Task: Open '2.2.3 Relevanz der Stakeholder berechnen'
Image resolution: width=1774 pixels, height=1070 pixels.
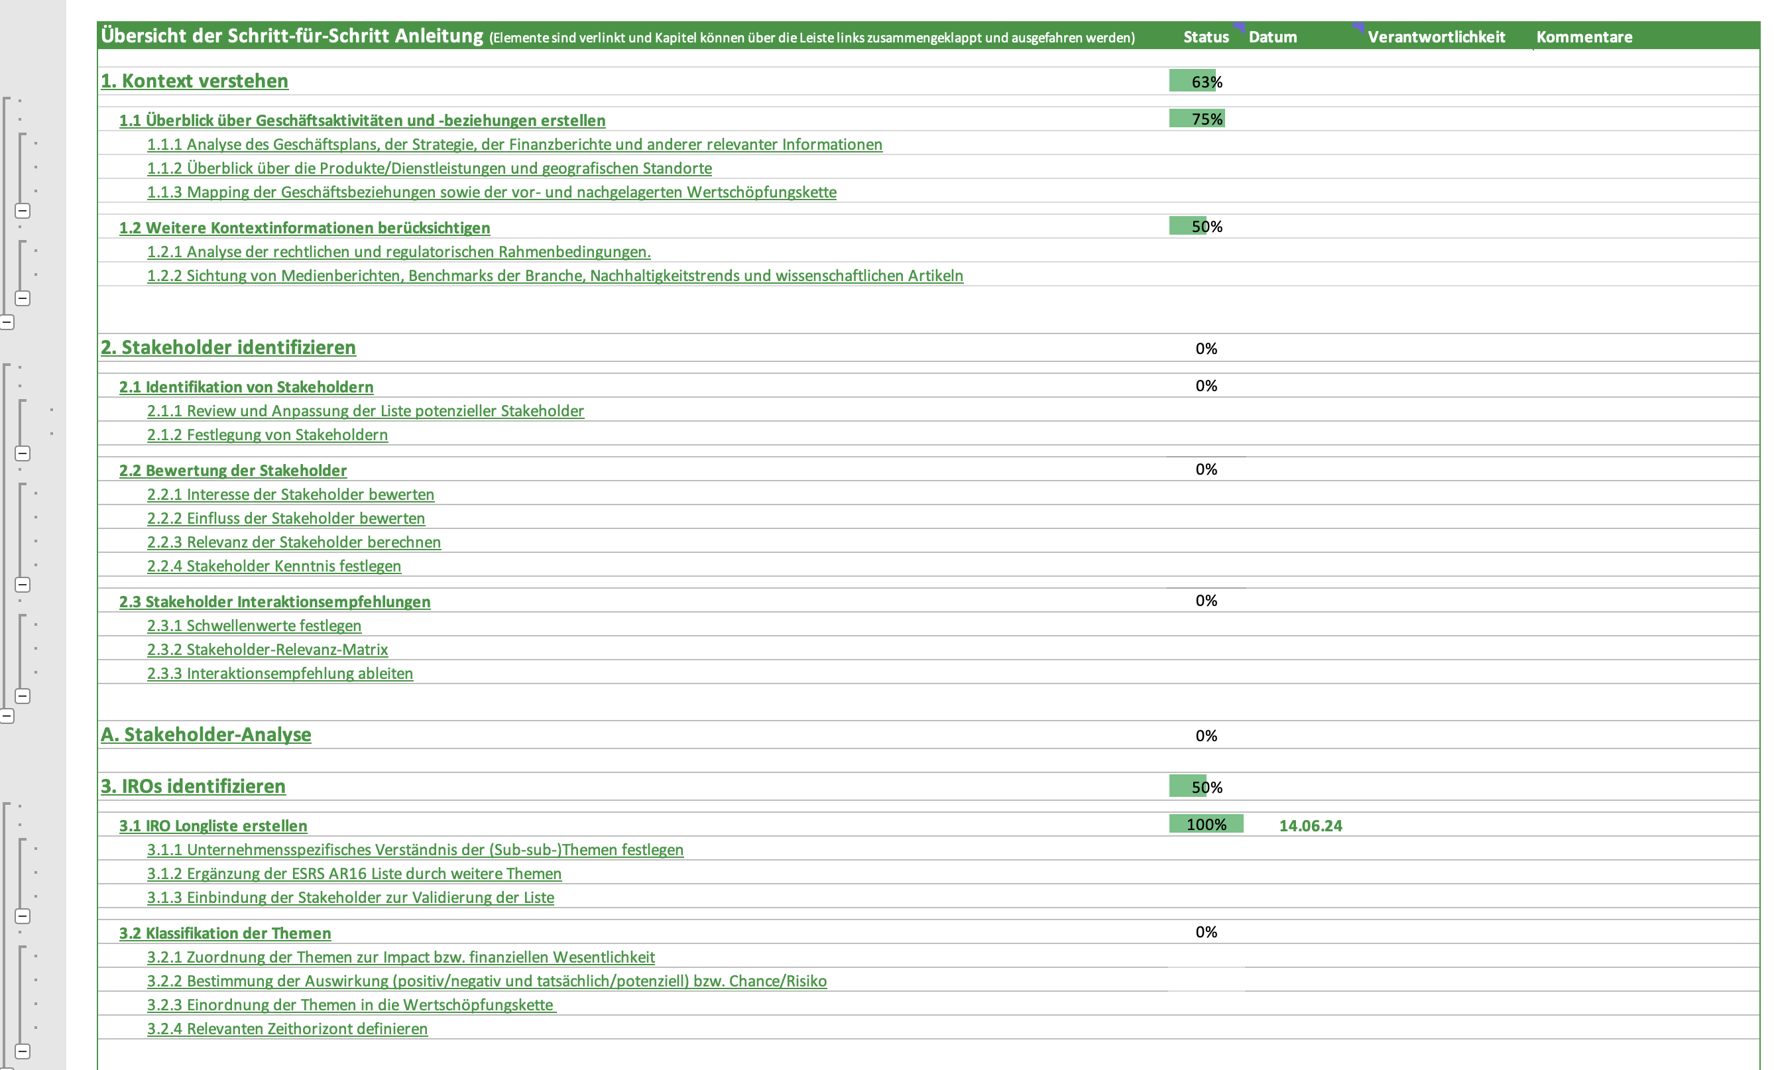Action: pyautogui.click(x=294, y=542)
